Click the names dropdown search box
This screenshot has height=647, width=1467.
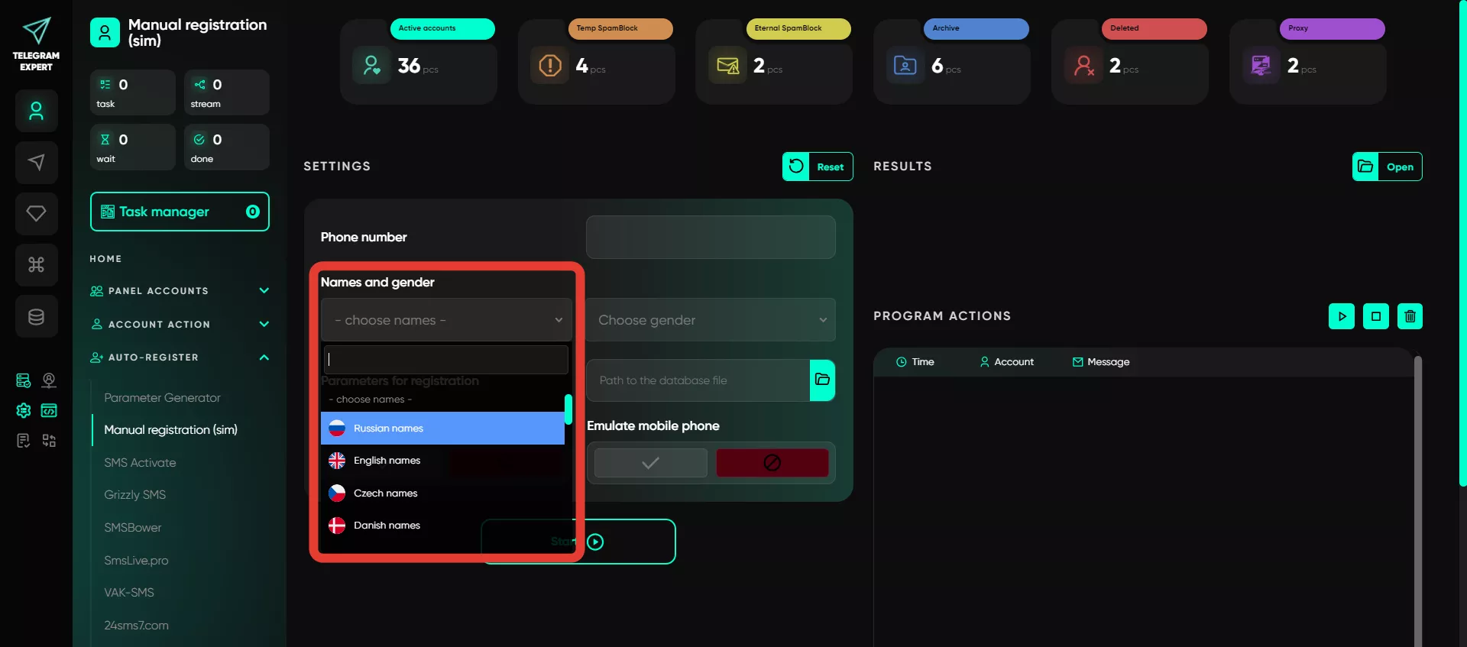coord(446,360)
